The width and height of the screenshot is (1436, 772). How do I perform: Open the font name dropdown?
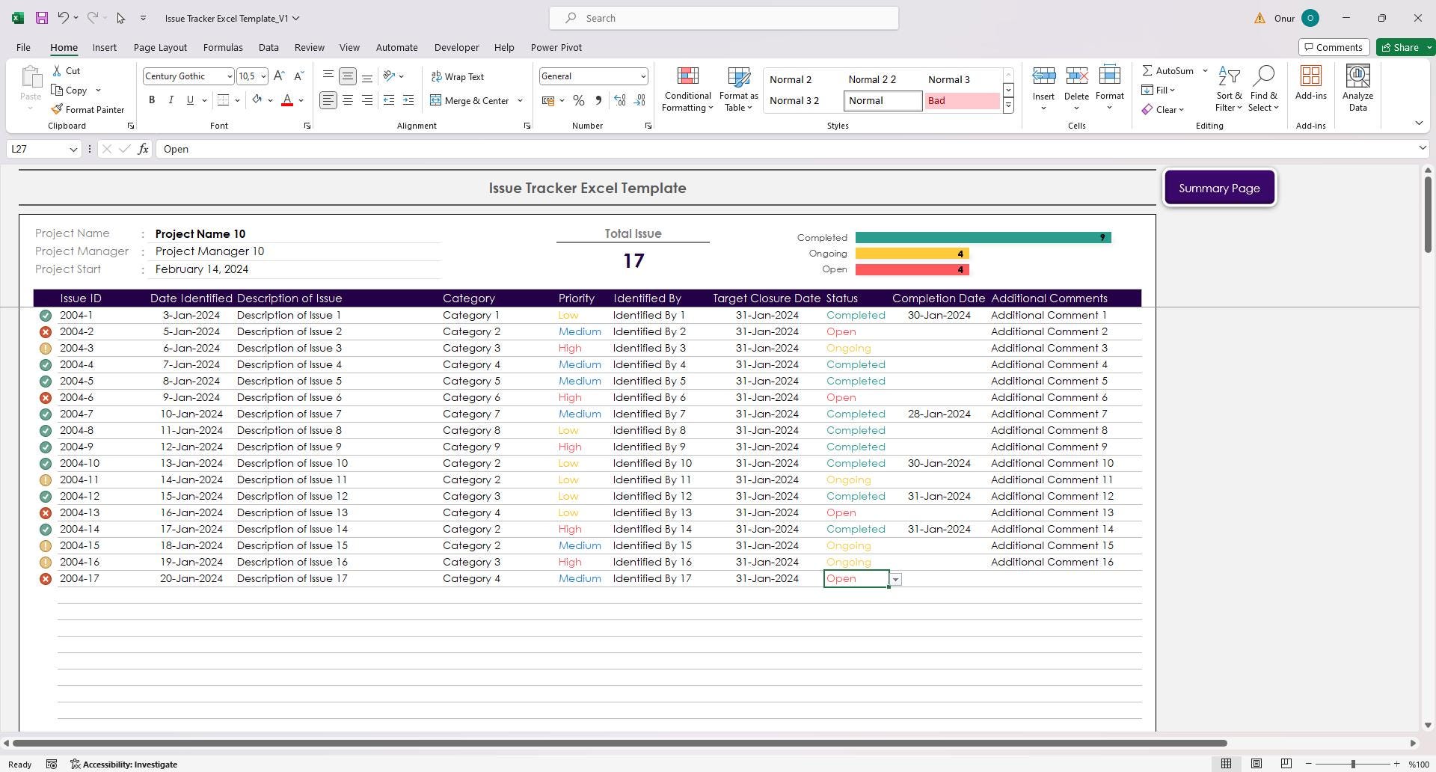tap(230, 76)
